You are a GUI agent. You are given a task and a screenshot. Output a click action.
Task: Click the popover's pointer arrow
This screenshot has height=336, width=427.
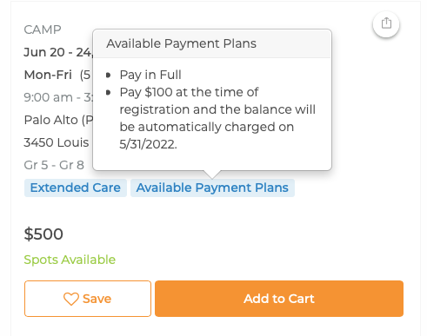[212, 175]
